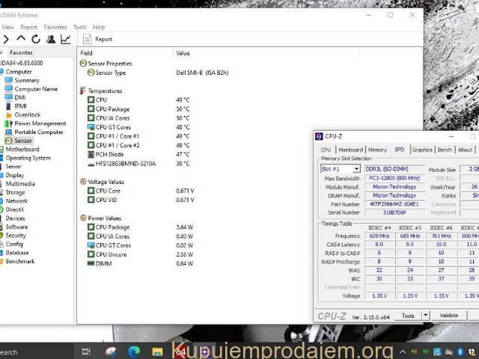Select Overclock in the Computer tree
This screenshot has height=359, width=479.
click(x=28, y=114)
